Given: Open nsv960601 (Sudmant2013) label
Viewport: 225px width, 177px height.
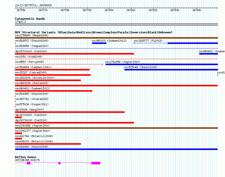Looking at the screenshot, I should (33, 88).
